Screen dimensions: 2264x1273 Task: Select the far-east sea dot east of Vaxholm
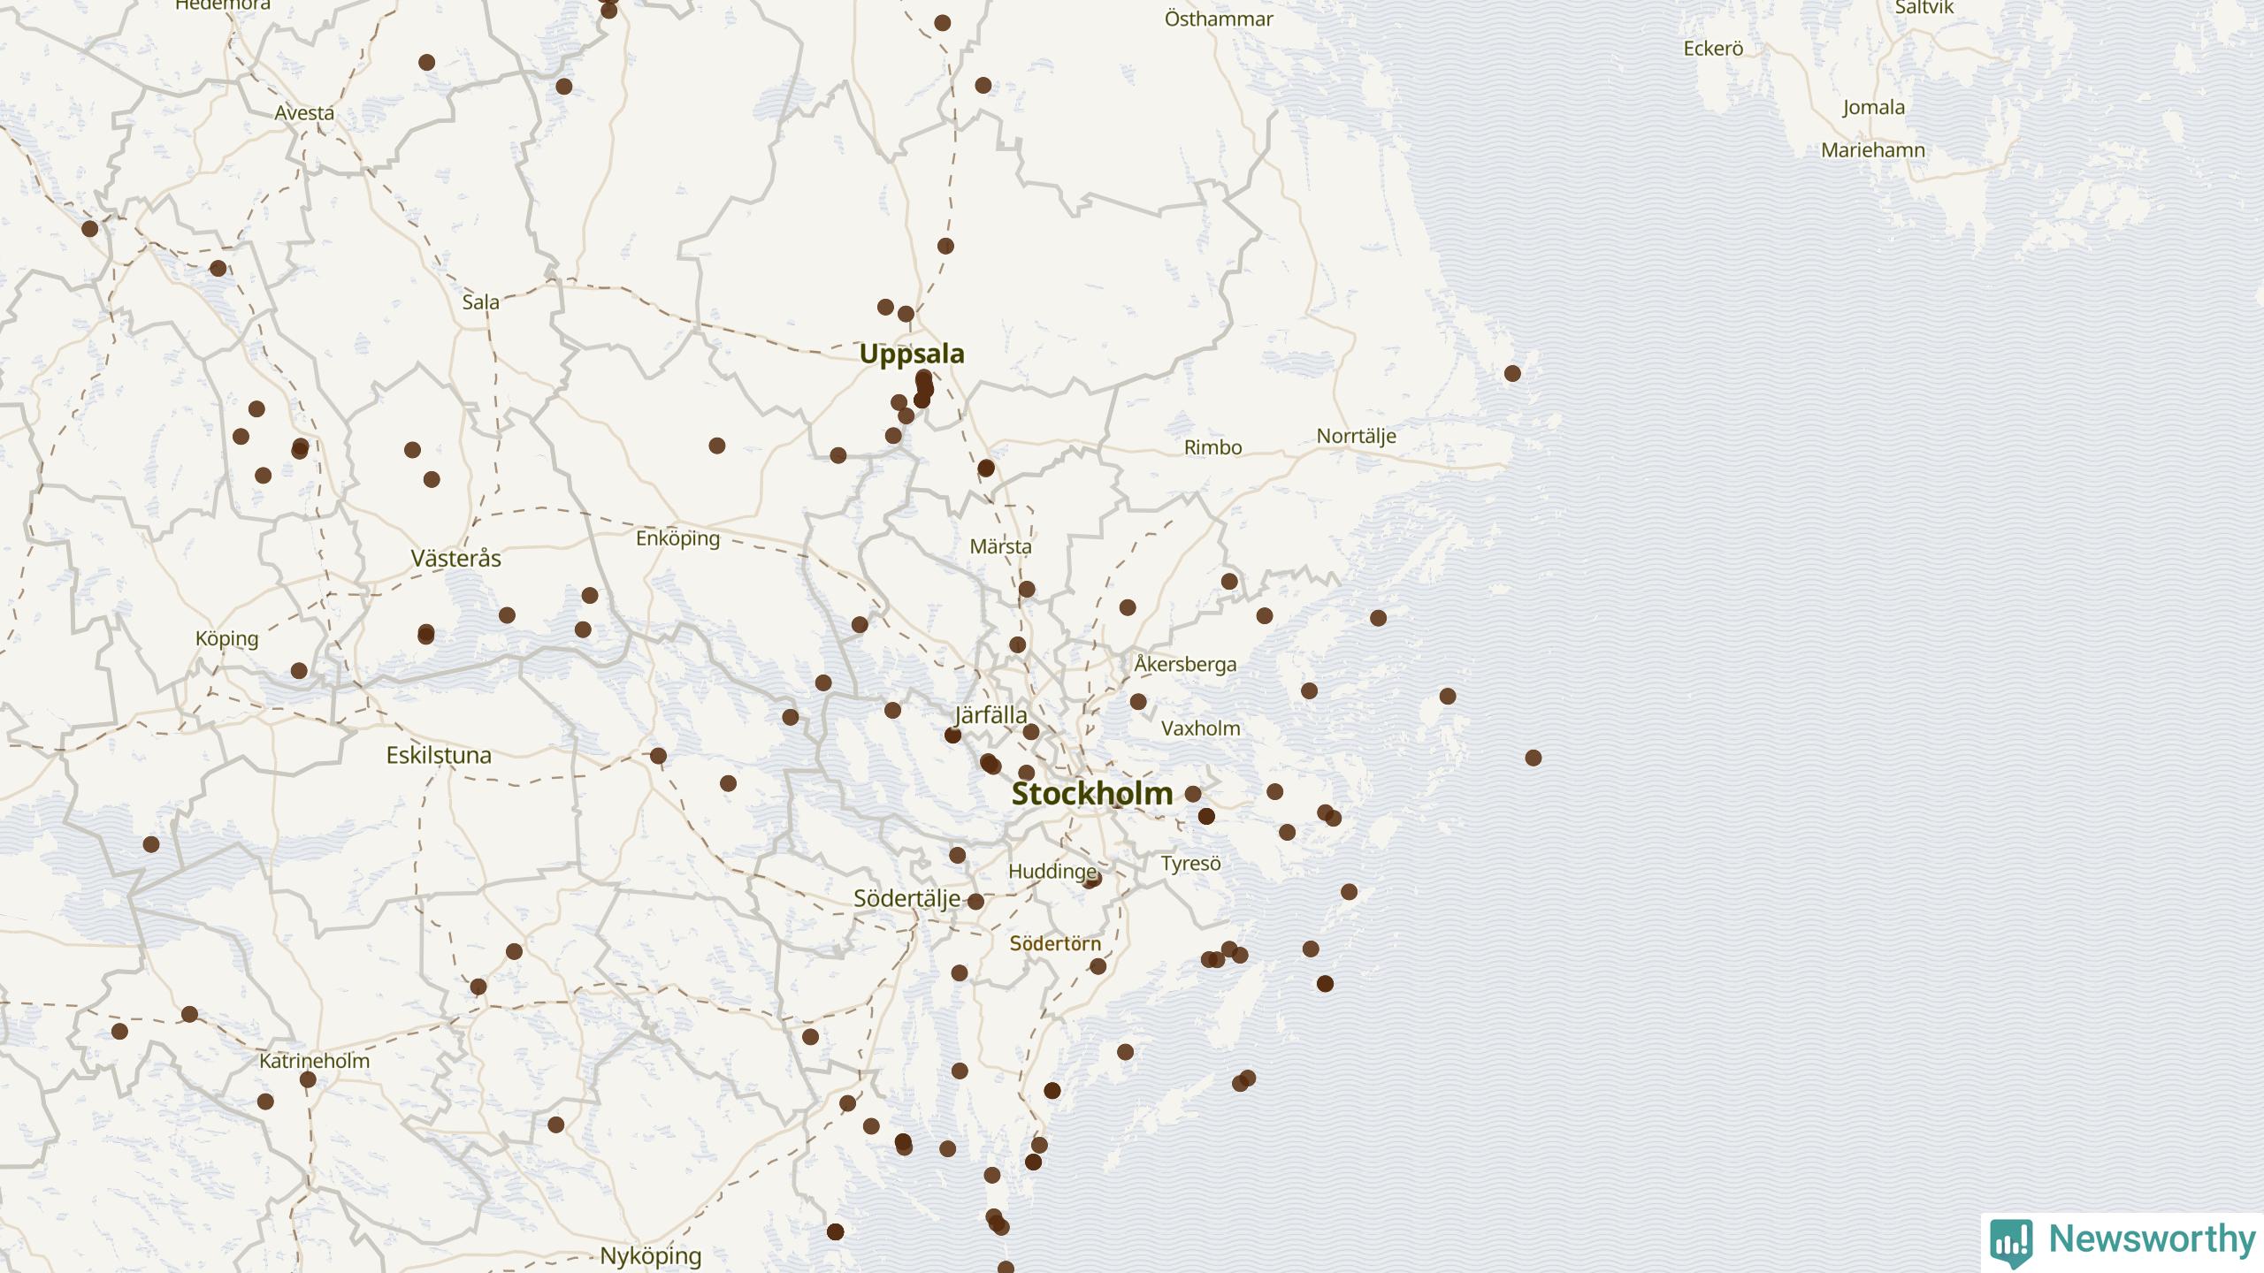point(1534,758)
